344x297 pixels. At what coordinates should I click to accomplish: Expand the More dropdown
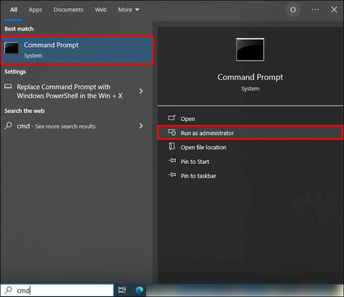click(129, 9)
